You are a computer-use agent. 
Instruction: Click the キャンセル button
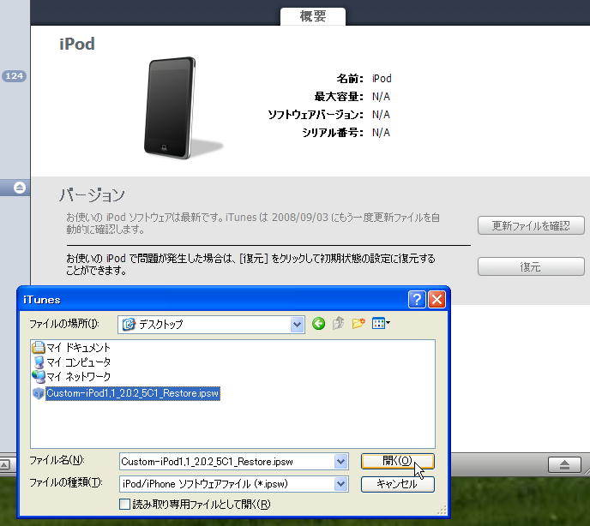pyautogui.click(x=398, y=484)
